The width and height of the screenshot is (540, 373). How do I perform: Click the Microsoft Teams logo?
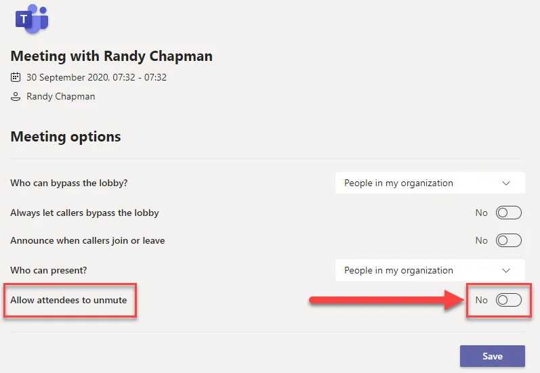pyautogui.click(x=32, y=20)
